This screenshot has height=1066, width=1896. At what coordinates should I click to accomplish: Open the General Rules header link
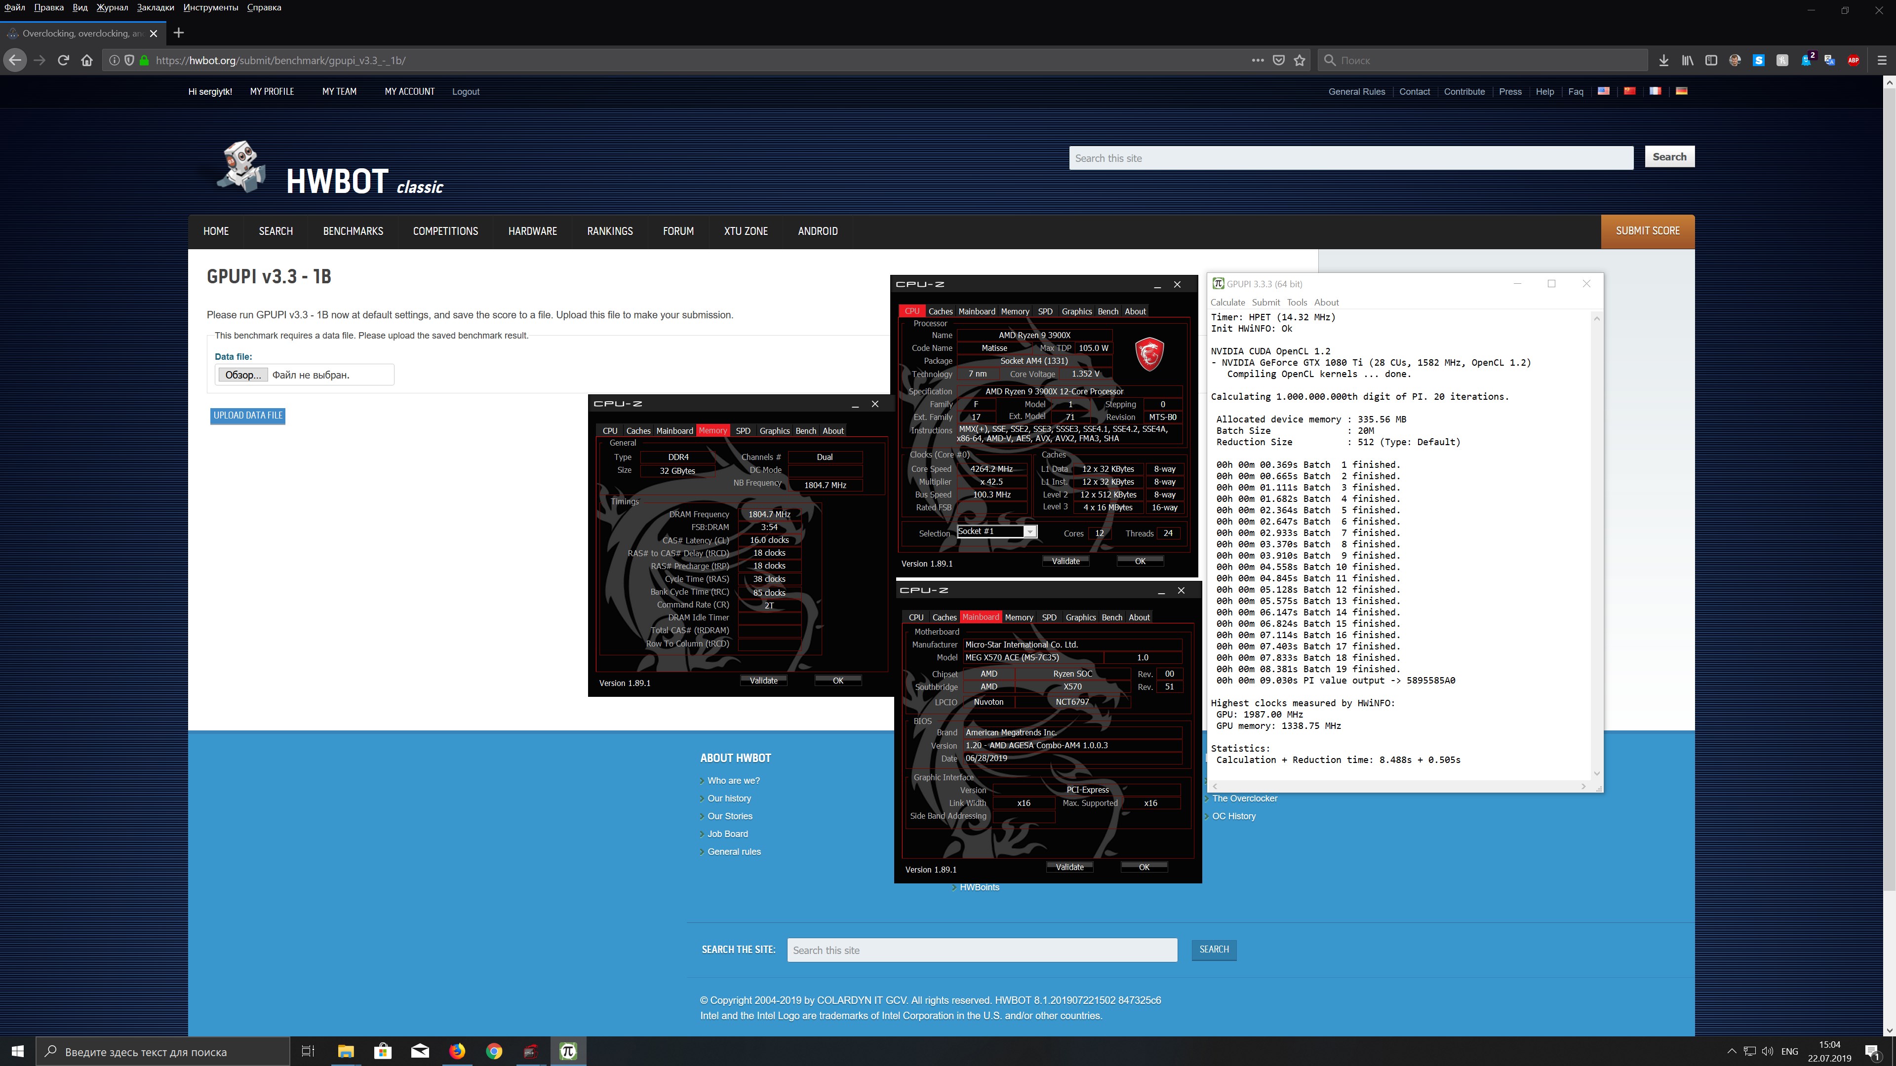click(1356, 92)
